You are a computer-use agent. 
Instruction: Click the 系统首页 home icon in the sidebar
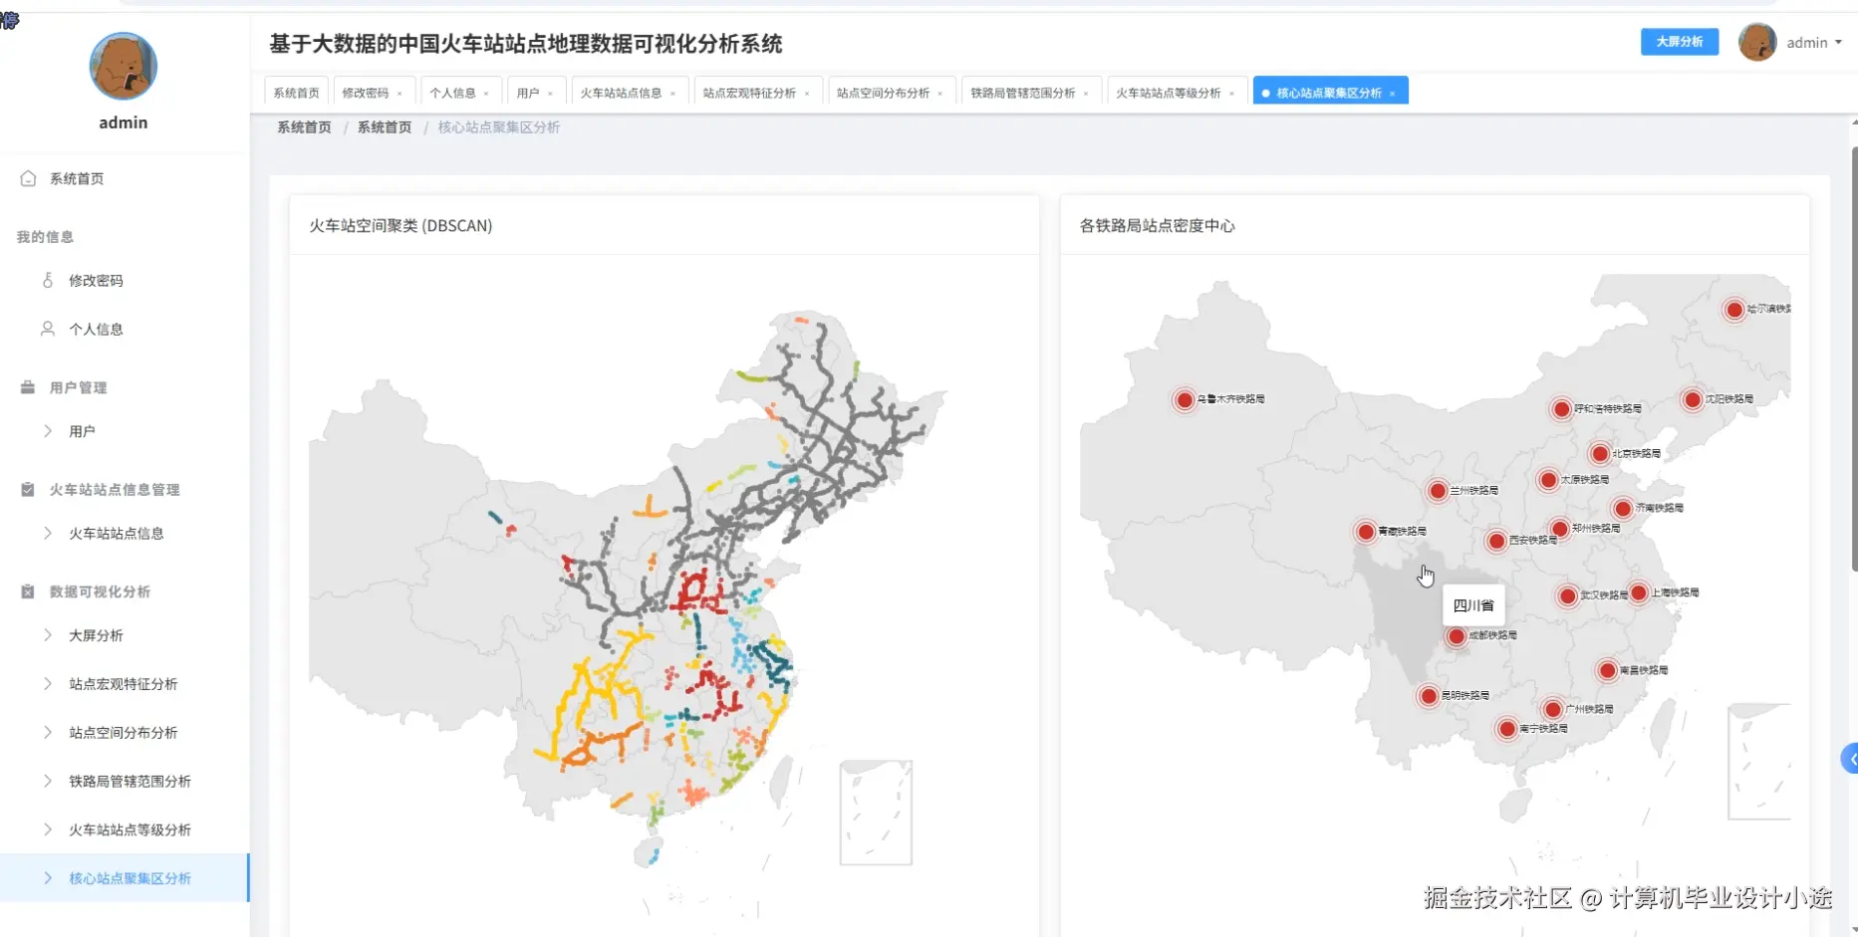[29, 178]
